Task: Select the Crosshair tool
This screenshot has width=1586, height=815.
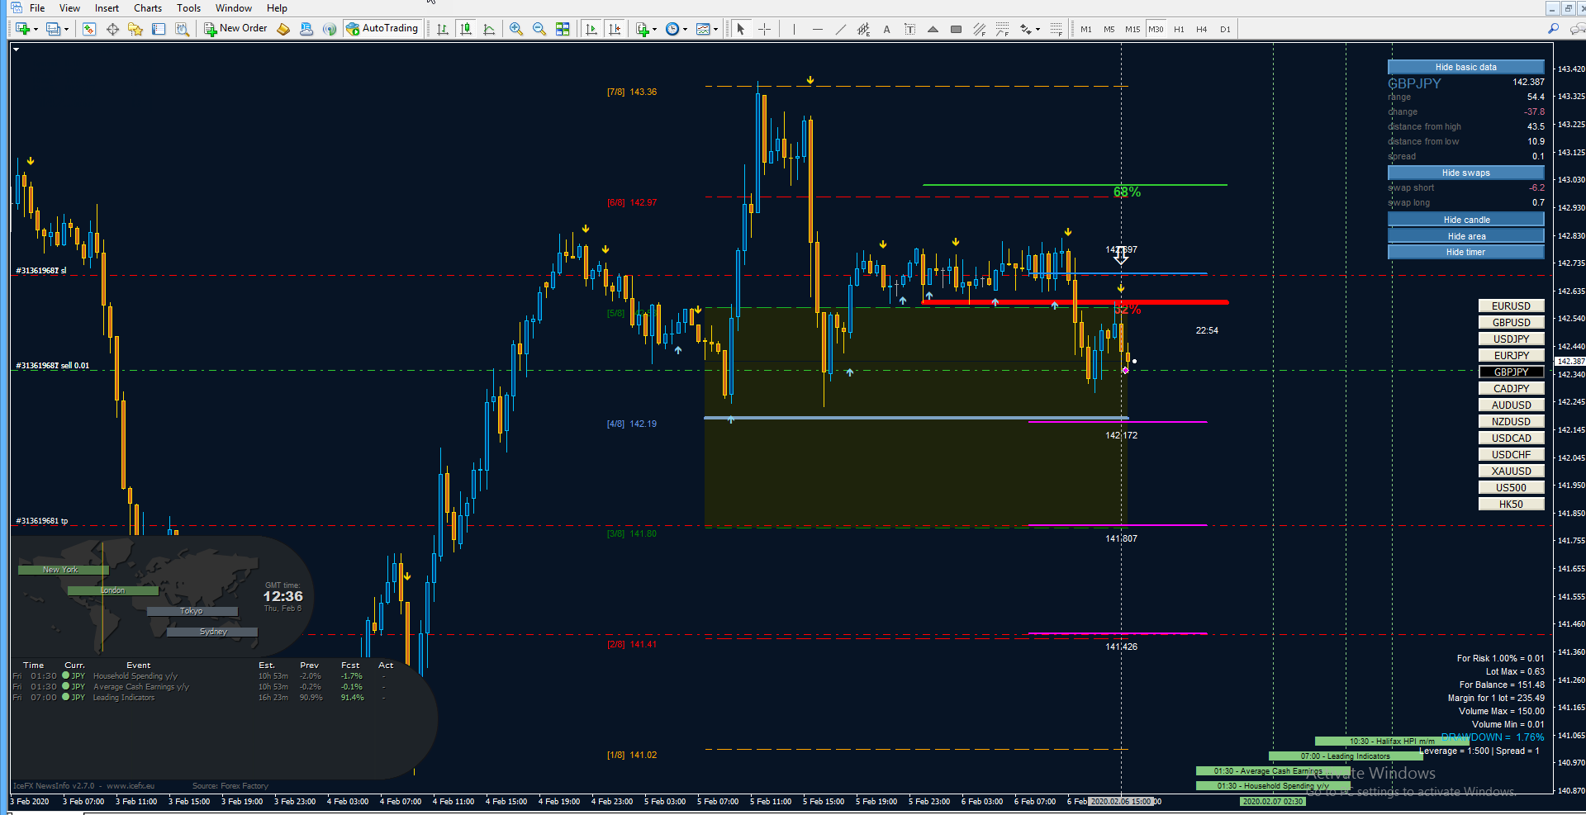Action: (x=764, y=29)
